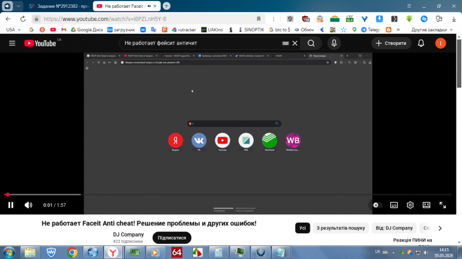This screenshot has height=259, width=462.
Task: Close the Не работает Faceit tab
Action: pyautogui.click(x=155, y=6)
